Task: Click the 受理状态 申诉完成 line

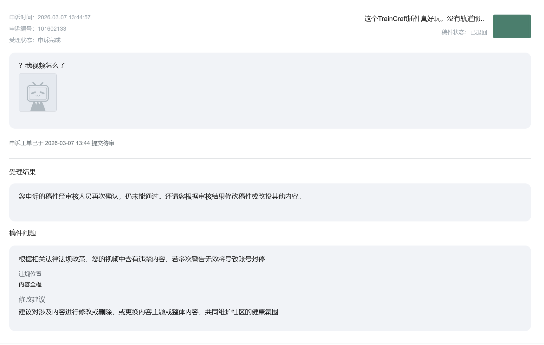Action: click(35, 40)
